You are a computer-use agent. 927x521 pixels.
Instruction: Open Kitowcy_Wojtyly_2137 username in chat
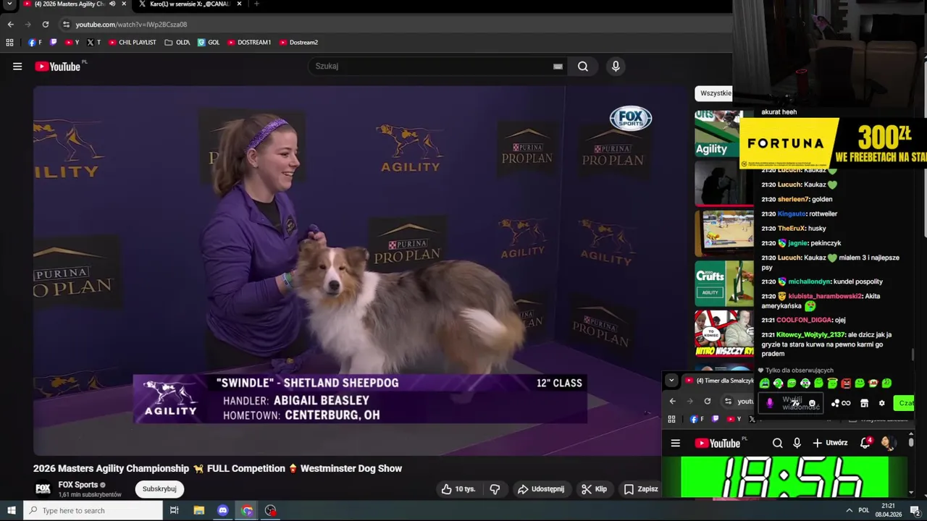810,335
